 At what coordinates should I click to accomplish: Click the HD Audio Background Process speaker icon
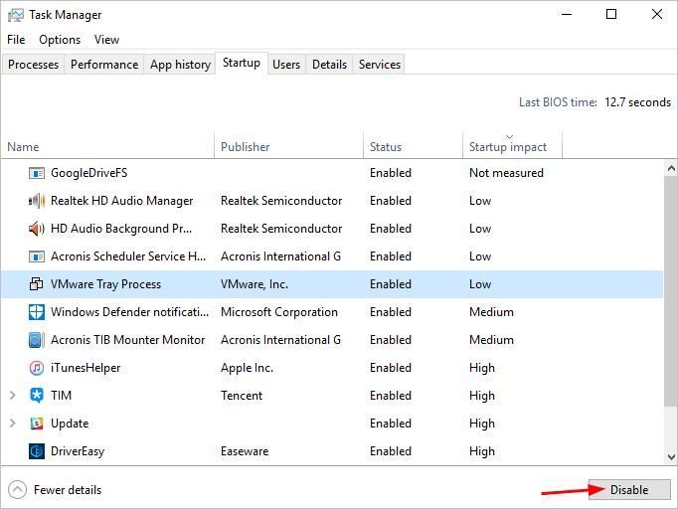[x=37, y=229]
